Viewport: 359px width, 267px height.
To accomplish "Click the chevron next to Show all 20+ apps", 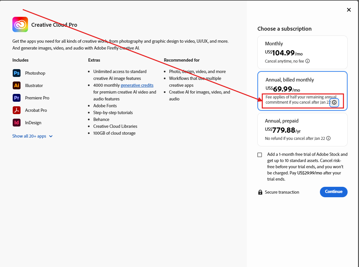I will pyautogui.click(x=51, y=136).
